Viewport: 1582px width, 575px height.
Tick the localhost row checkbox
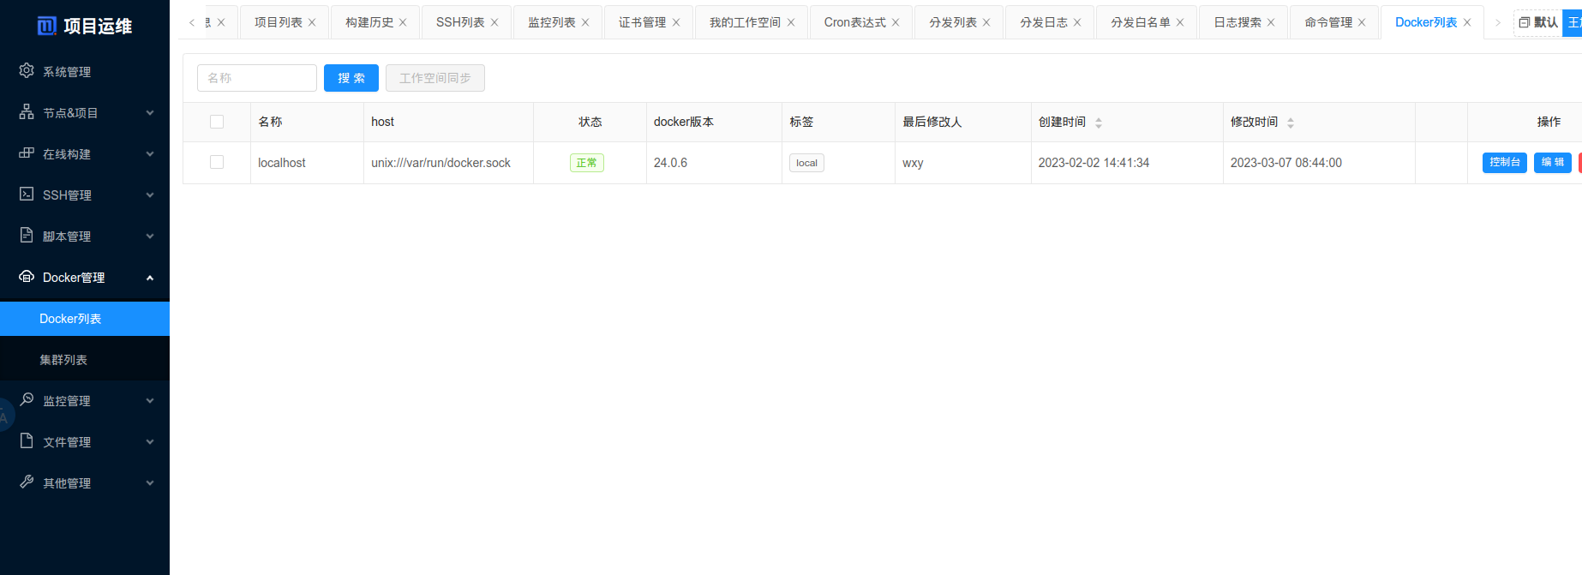(x=217, y=162)
